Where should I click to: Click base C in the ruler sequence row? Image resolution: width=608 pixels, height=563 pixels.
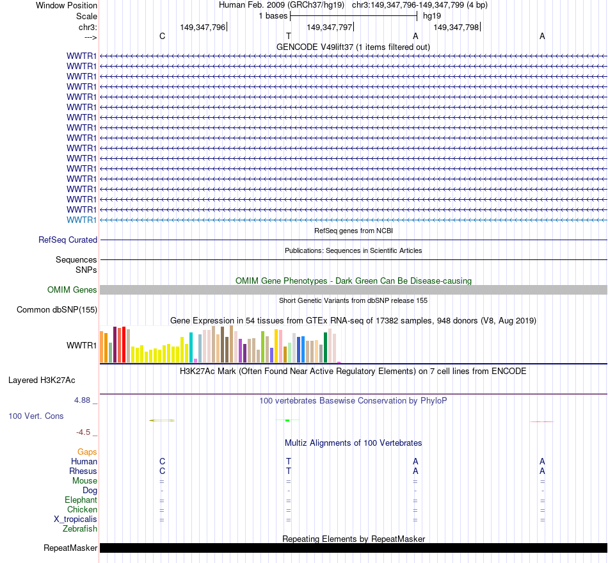163,36
